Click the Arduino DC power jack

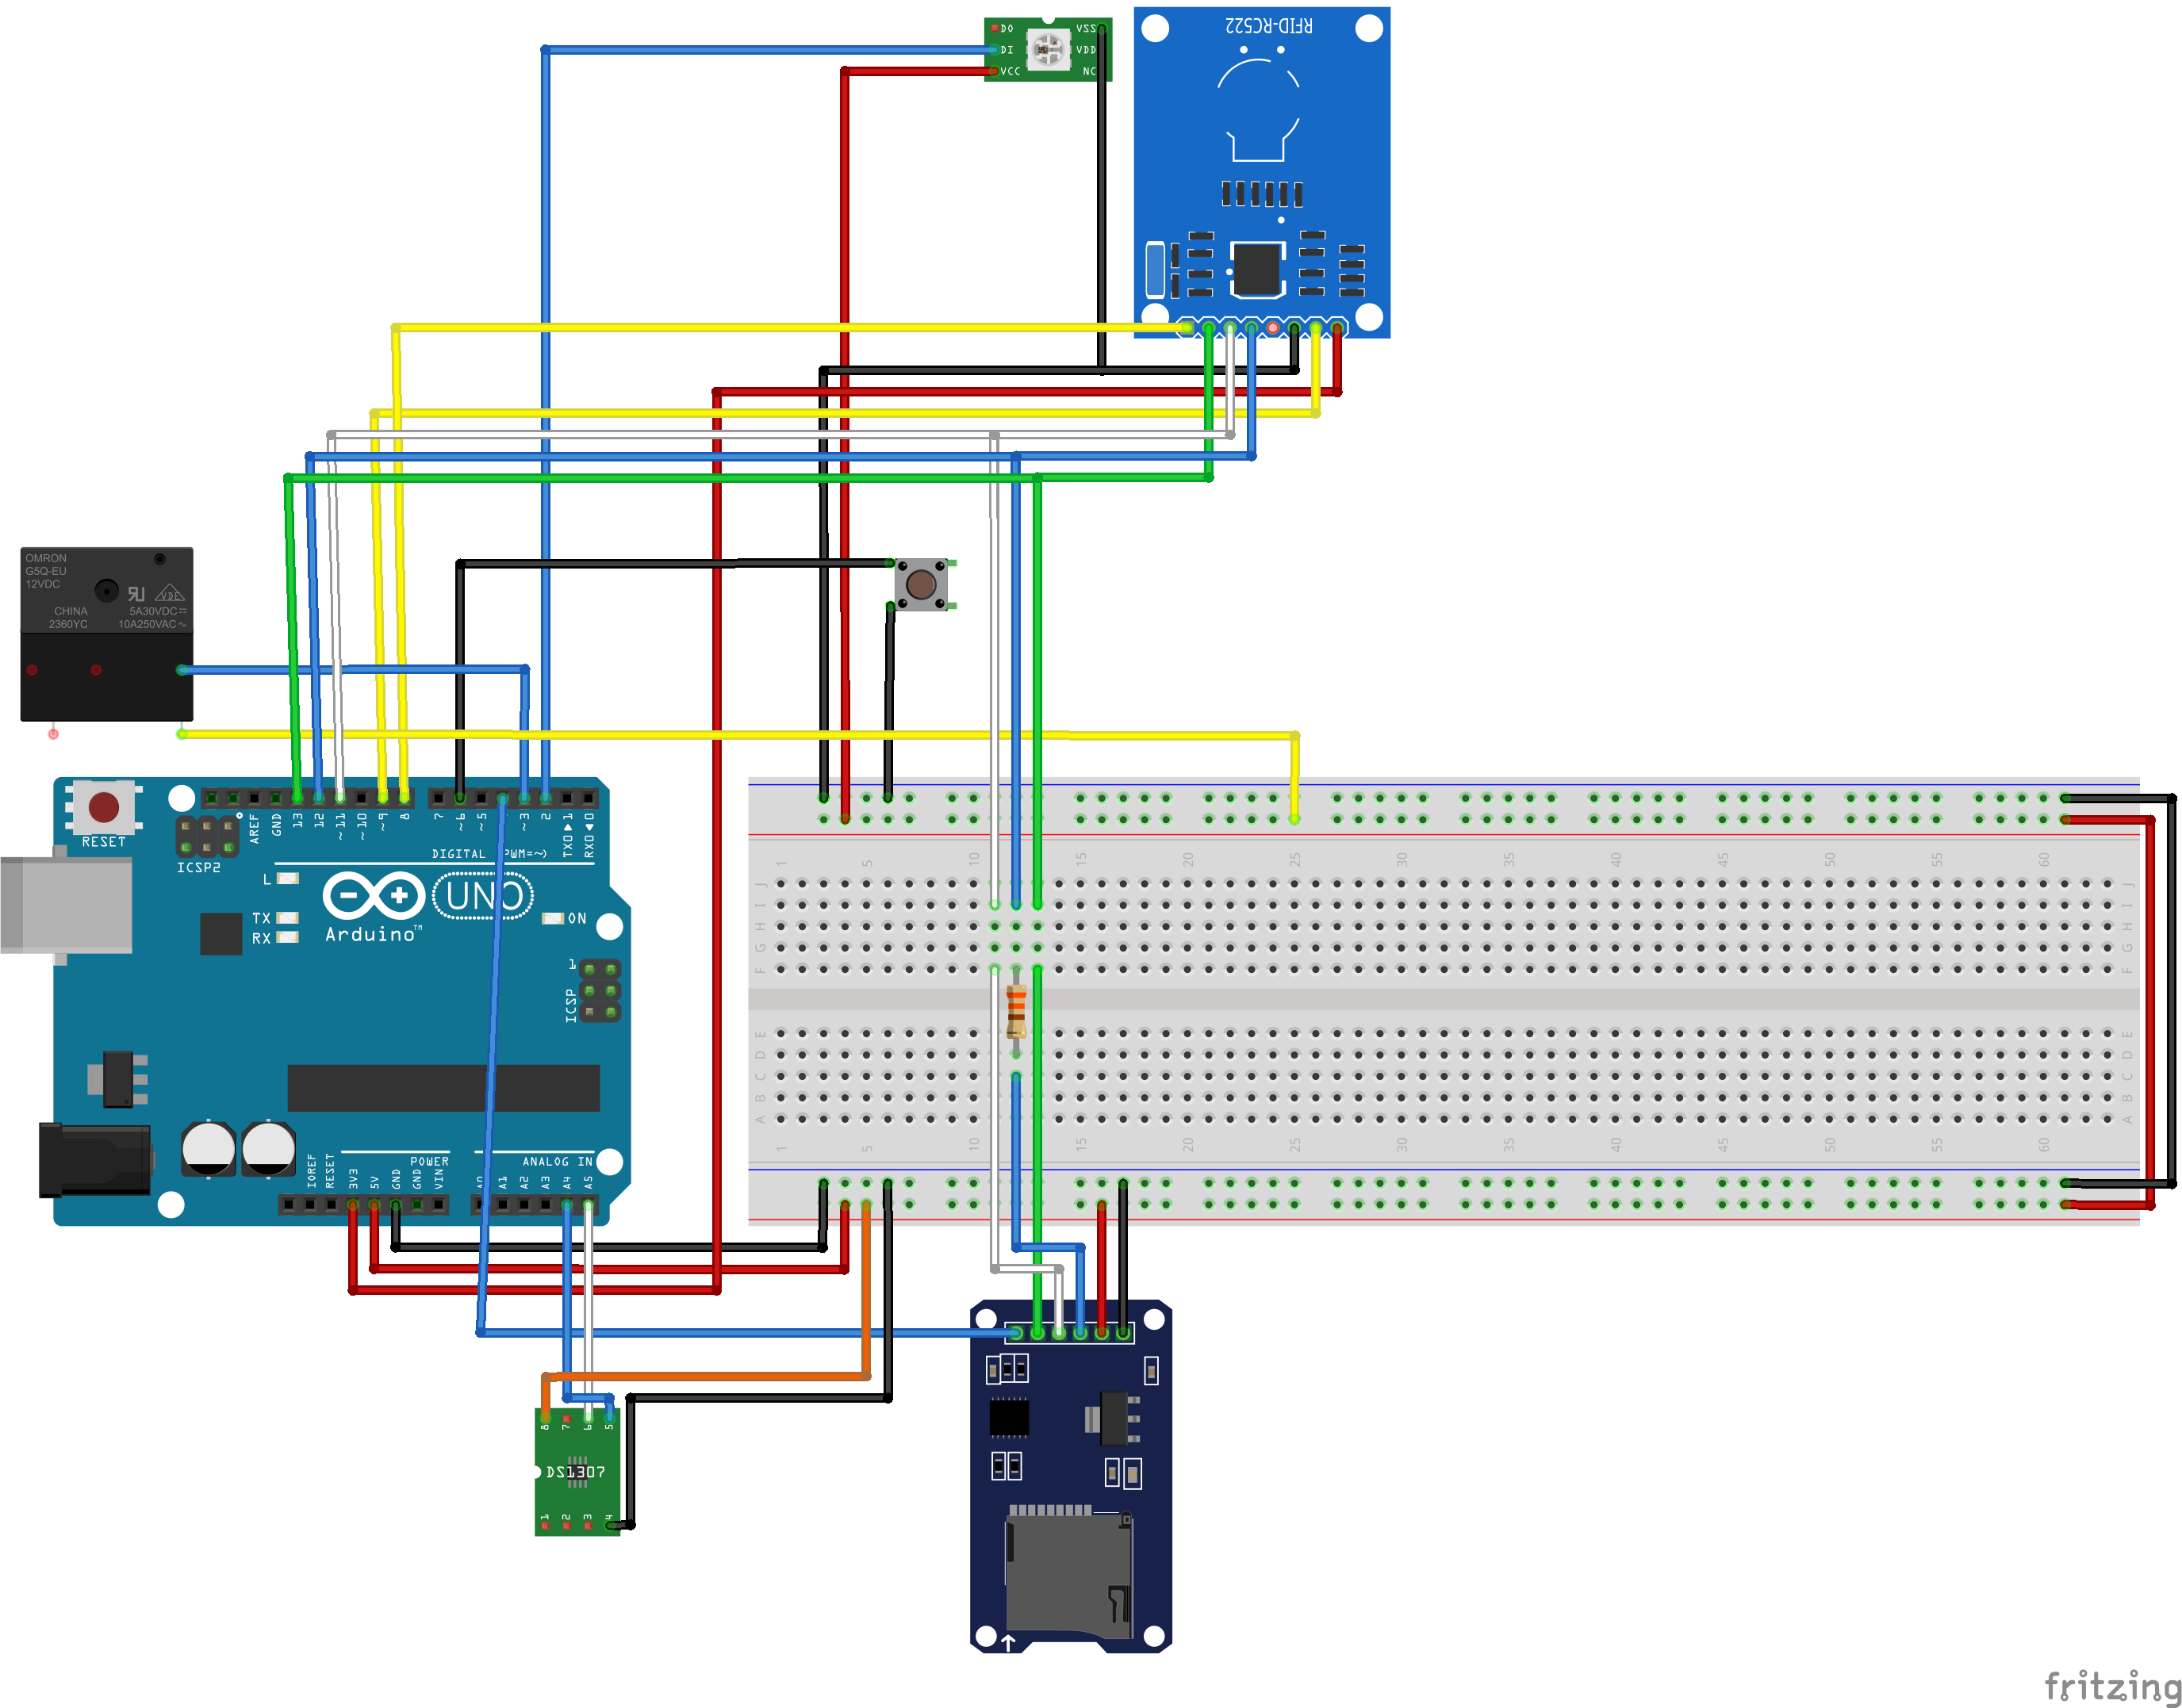(94, 1159)
